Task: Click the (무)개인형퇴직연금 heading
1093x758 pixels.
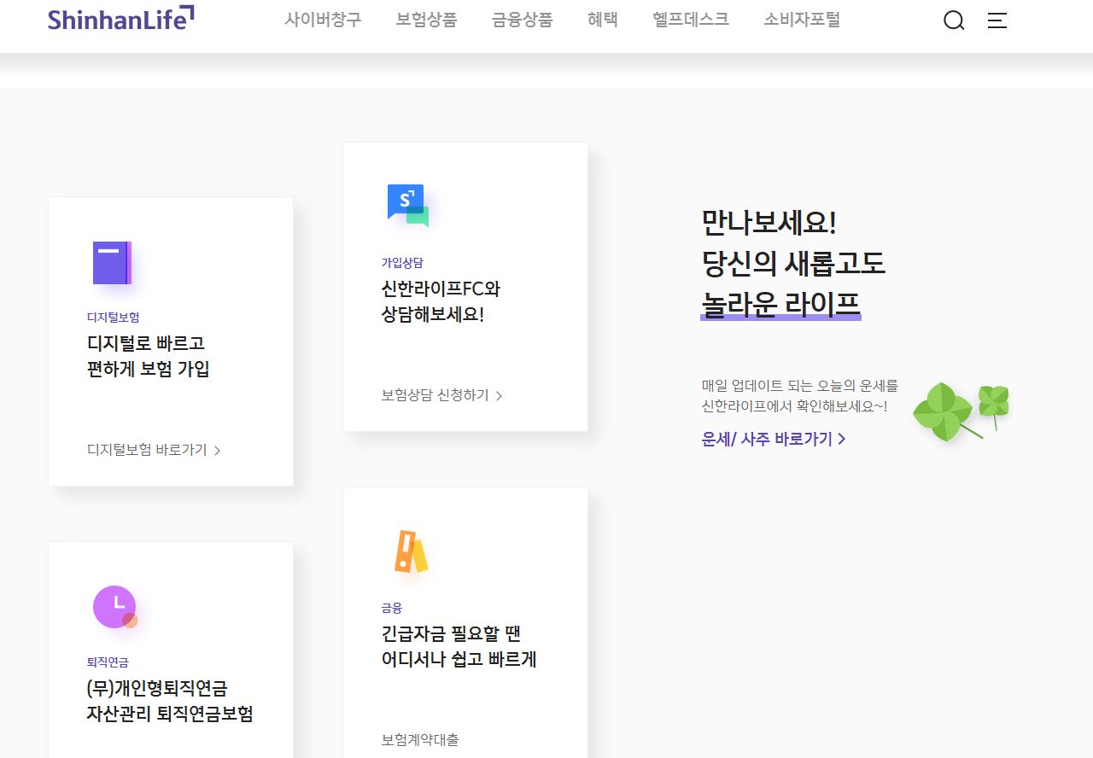Action: [x=157, y=689]
